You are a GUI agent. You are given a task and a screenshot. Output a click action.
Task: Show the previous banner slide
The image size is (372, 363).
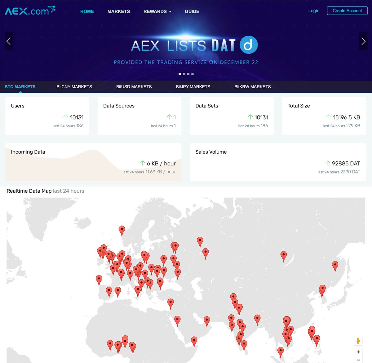coord(9,41)
